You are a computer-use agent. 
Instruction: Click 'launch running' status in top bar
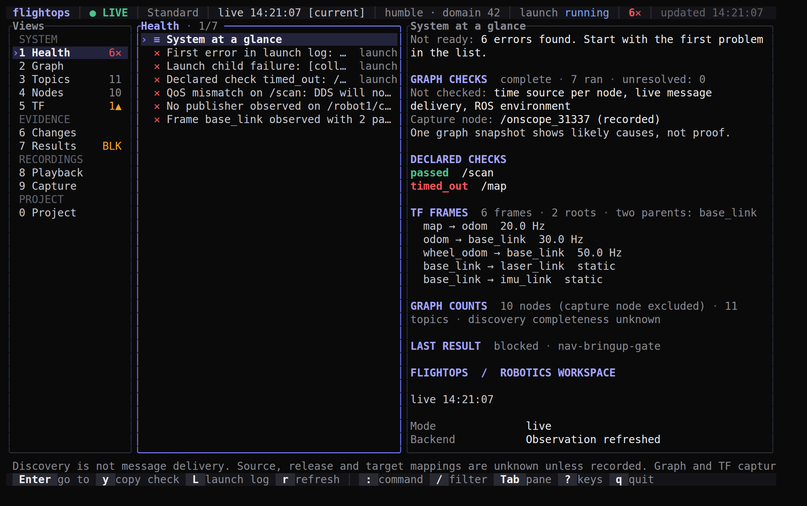[x=564, y=13]
